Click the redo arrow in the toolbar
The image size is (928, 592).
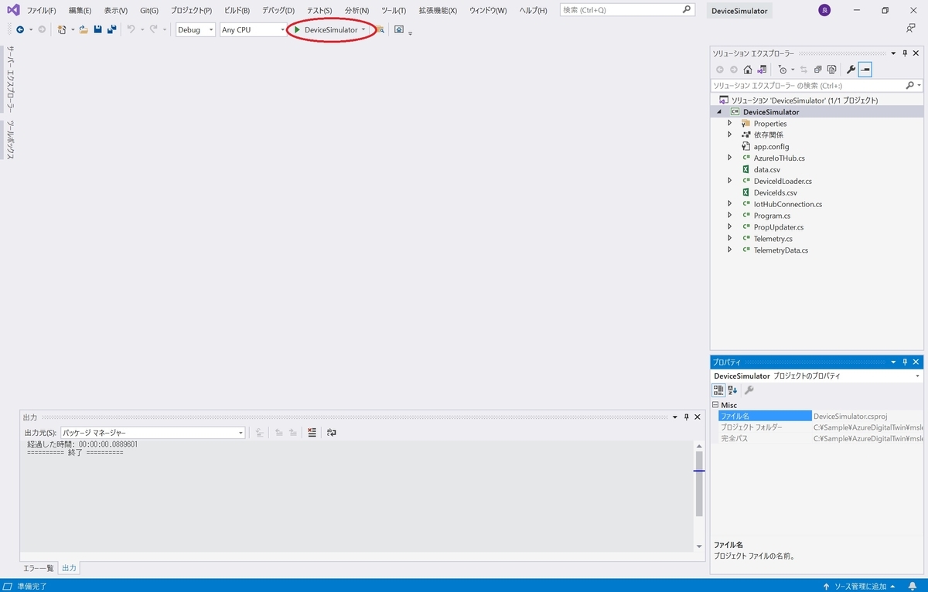[154, 29]
